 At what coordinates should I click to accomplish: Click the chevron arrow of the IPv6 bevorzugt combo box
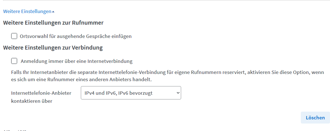pyautogui.click(x=178, y=93)
